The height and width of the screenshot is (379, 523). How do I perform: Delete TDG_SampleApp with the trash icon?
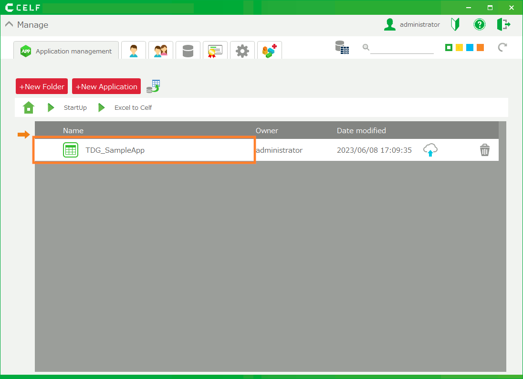pyautogui.click(x=484, y=150)
